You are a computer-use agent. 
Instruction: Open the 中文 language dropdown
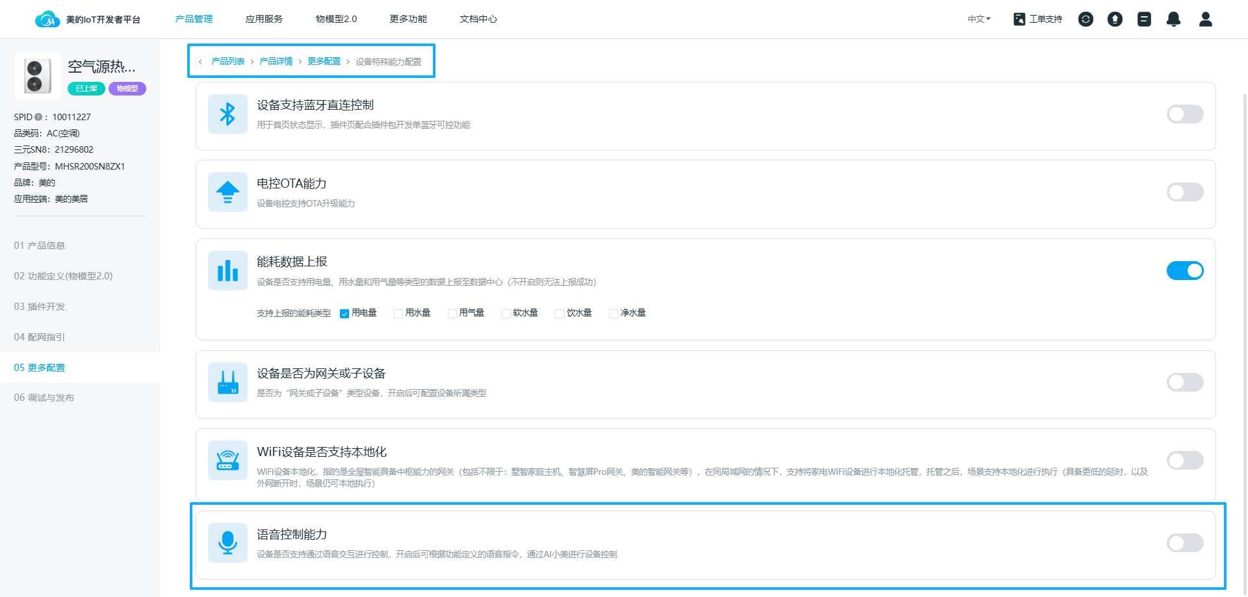(x=978, y=19)
